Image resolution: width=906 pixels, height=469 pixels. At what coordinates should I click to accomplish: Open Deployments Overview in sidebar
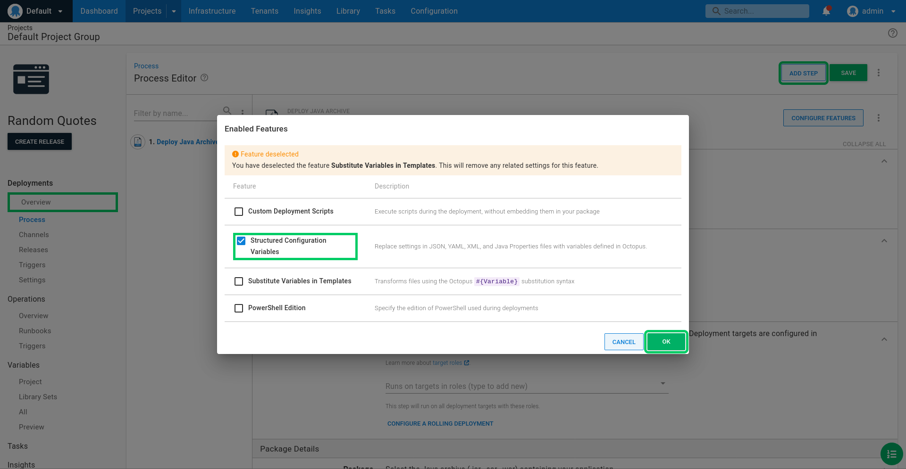tap(36, 202)
